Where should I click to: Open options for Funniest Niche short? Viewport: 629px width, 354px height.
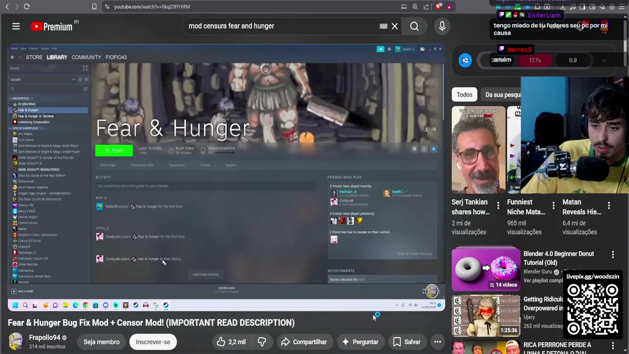click(553, 205)
